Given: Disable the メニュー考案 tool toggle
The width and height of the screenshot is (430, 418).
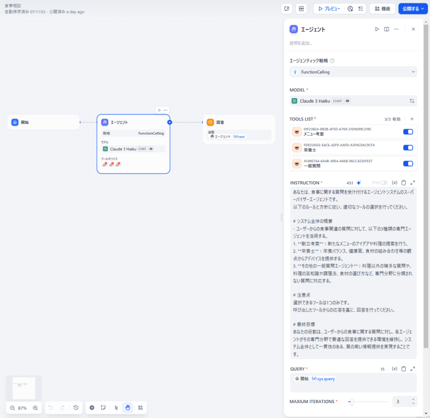Looking at the screenshot, I should (408, 132).
